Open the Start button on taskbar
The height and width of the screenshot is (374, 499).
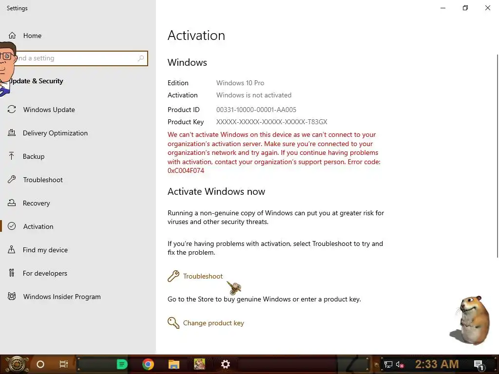pos(17,364)
